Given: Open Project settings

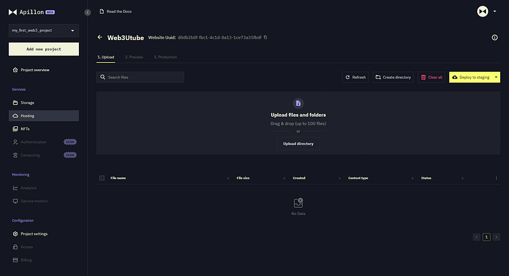Looking at the screenshot, I should coord(43,233).
